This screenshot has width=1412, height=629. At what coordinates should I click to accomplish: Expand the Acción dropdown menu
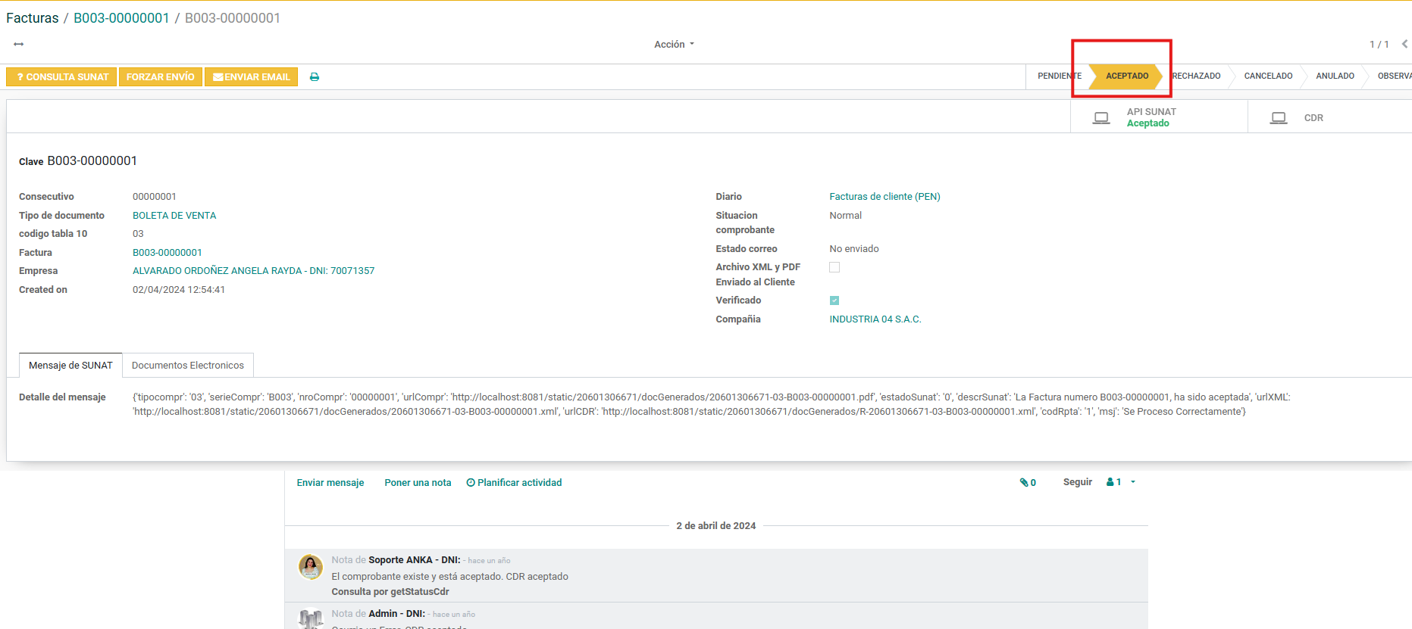(x=674, y=45)
